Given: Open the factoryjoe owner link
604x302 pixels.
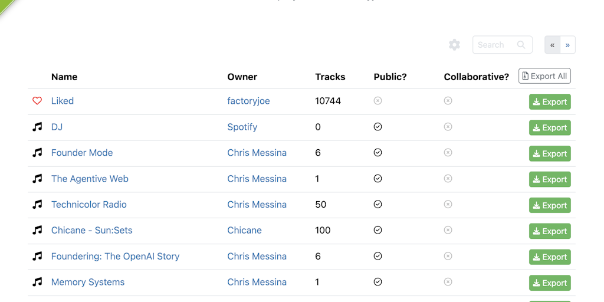Looking at the screenshot, I should coord(248,101).
